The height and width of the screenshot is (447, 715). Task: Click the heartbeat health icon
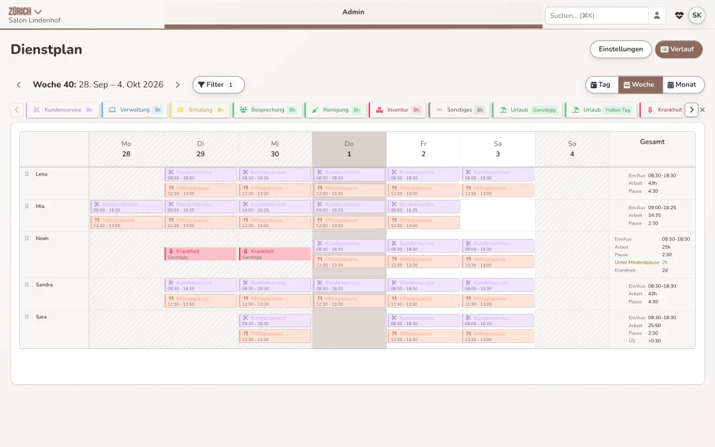(679, 15)
